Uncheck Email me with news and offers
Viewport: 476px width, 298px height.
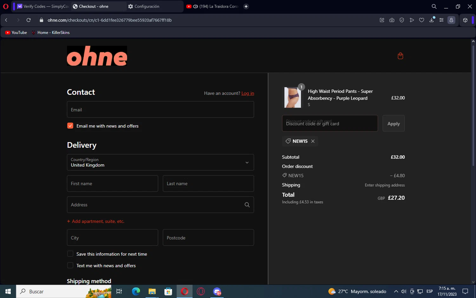(x=70, y=126)
